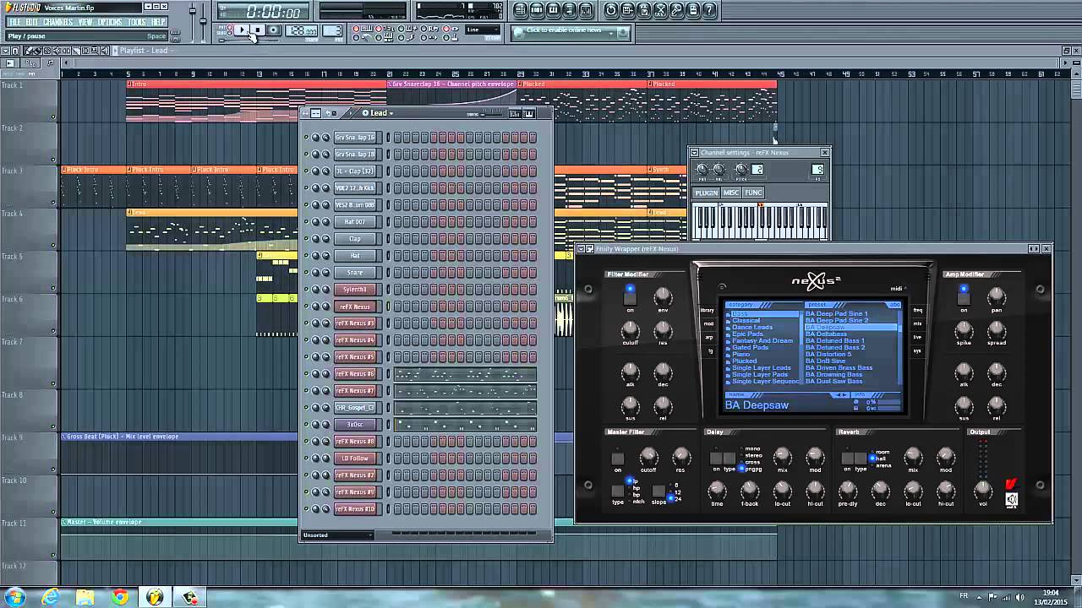Select the LD Follow channel button
1082x608 pixels.
355,459
